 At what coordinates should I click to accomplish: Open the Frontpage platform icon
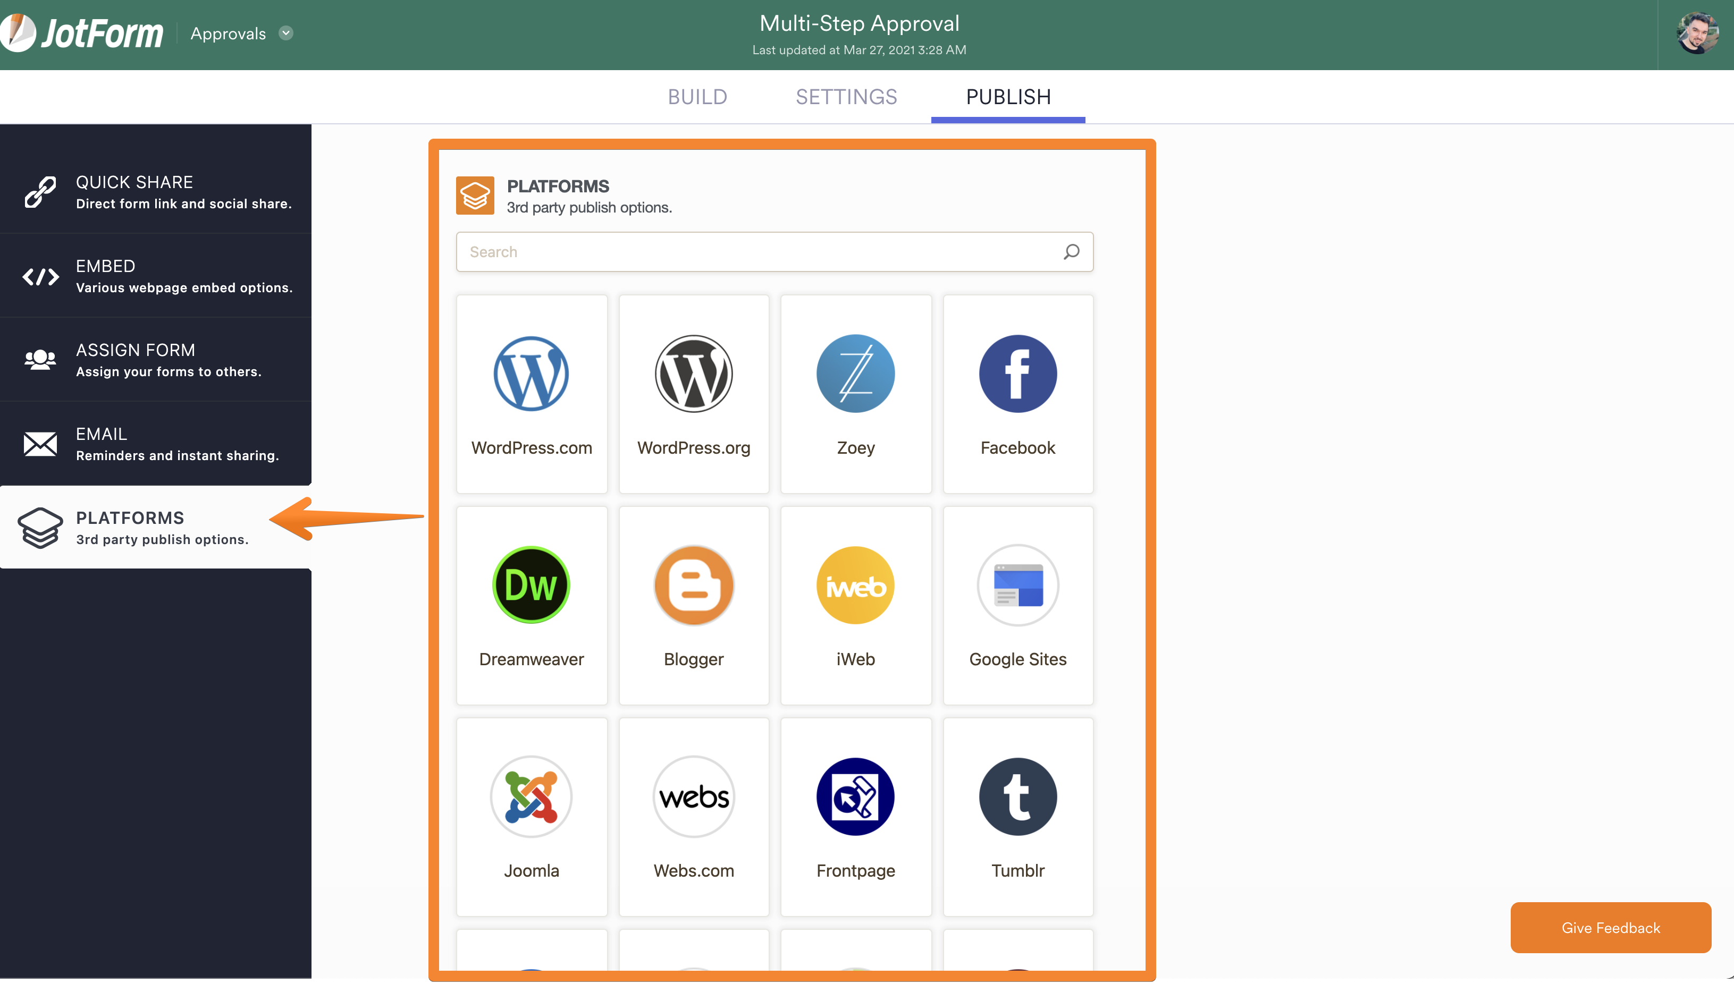855,796
